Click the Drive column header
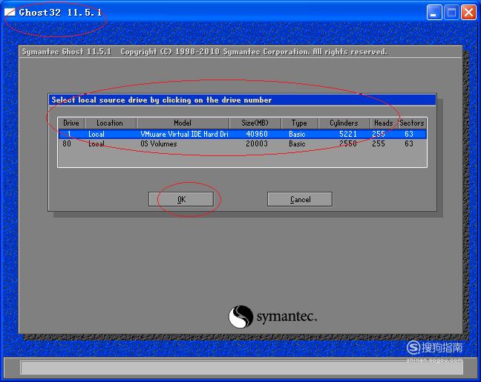 point(71,123)
